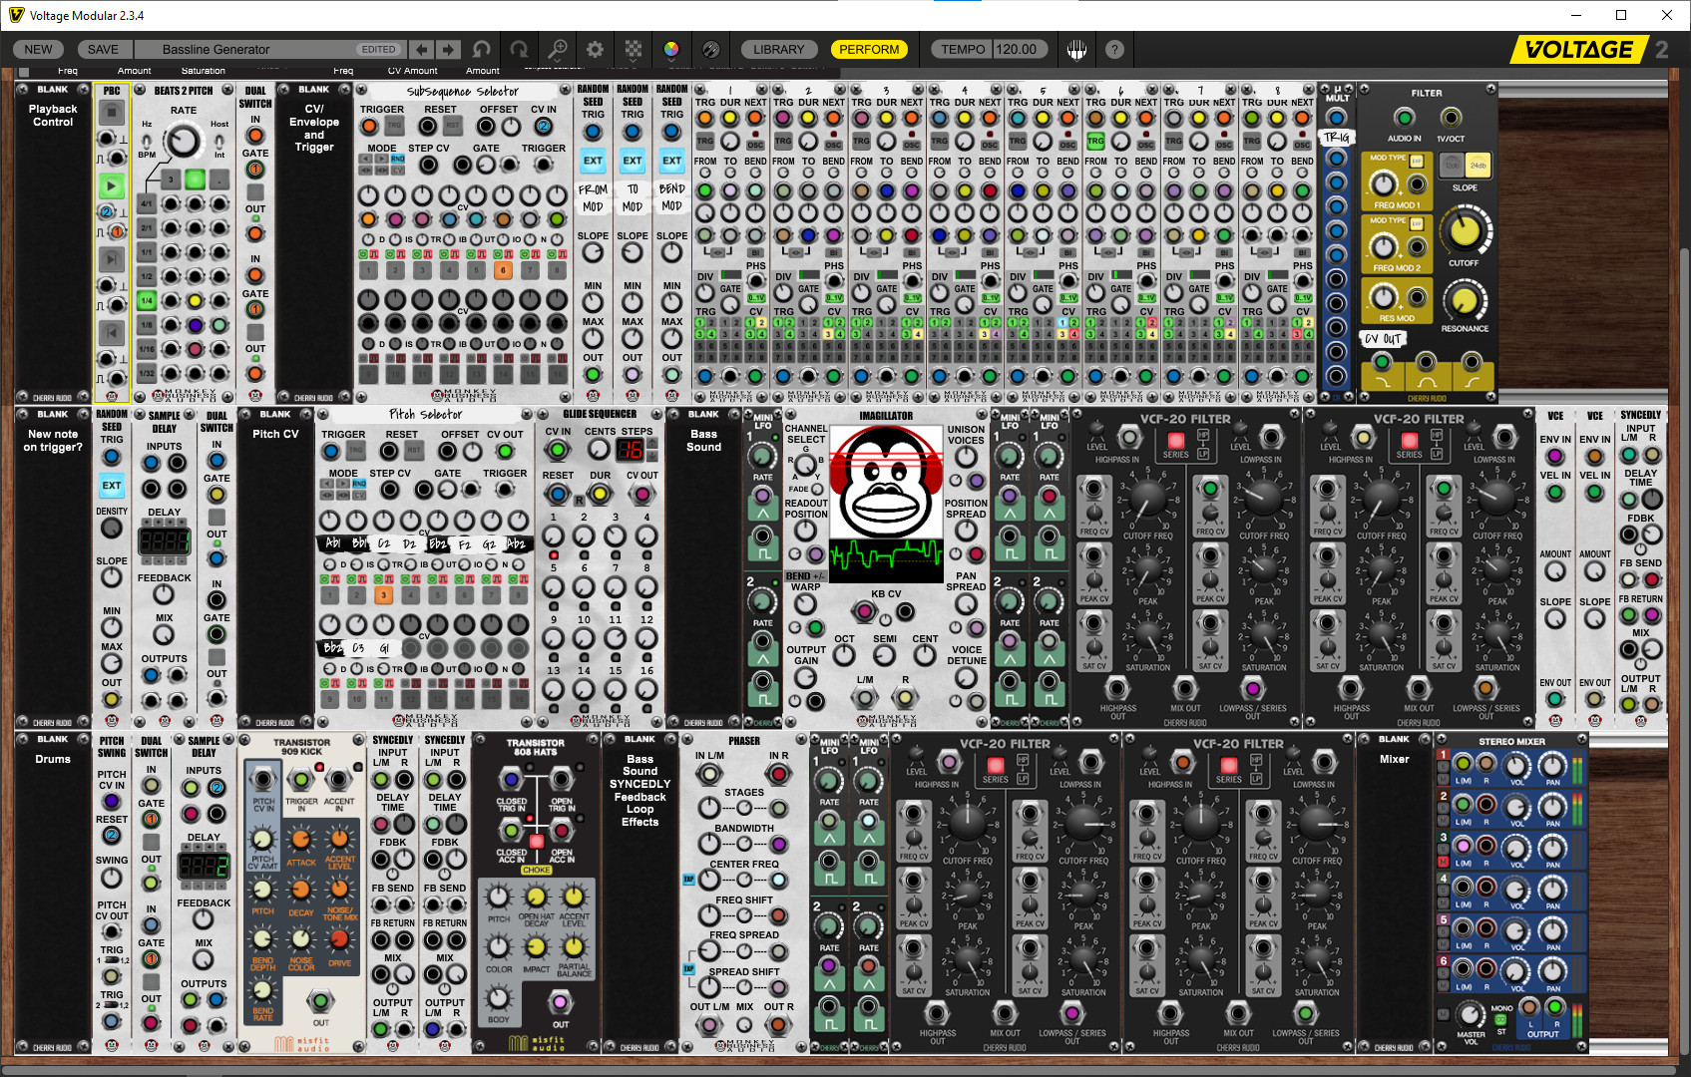
Task: Select the 1/4 rate on Beats 2 Pitch
Action: pyautogui.click(x=147, y=300)
